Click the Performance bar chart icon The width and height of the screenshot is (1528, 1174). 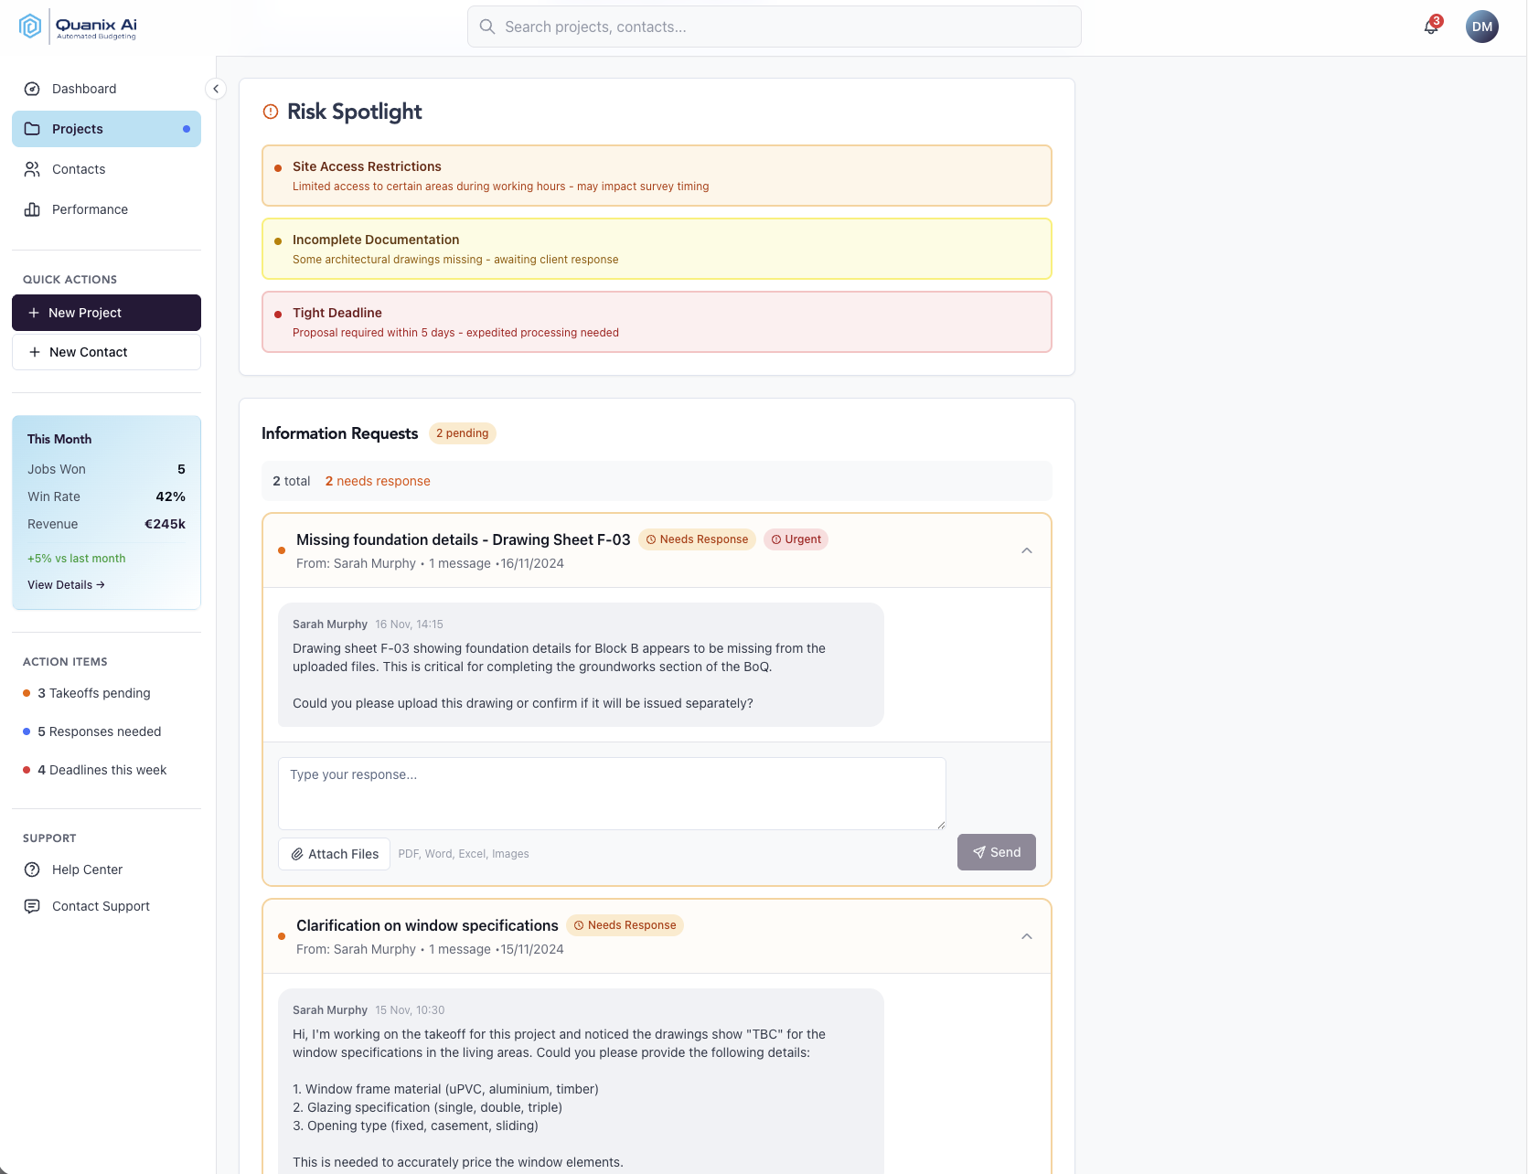pos(32,209)
